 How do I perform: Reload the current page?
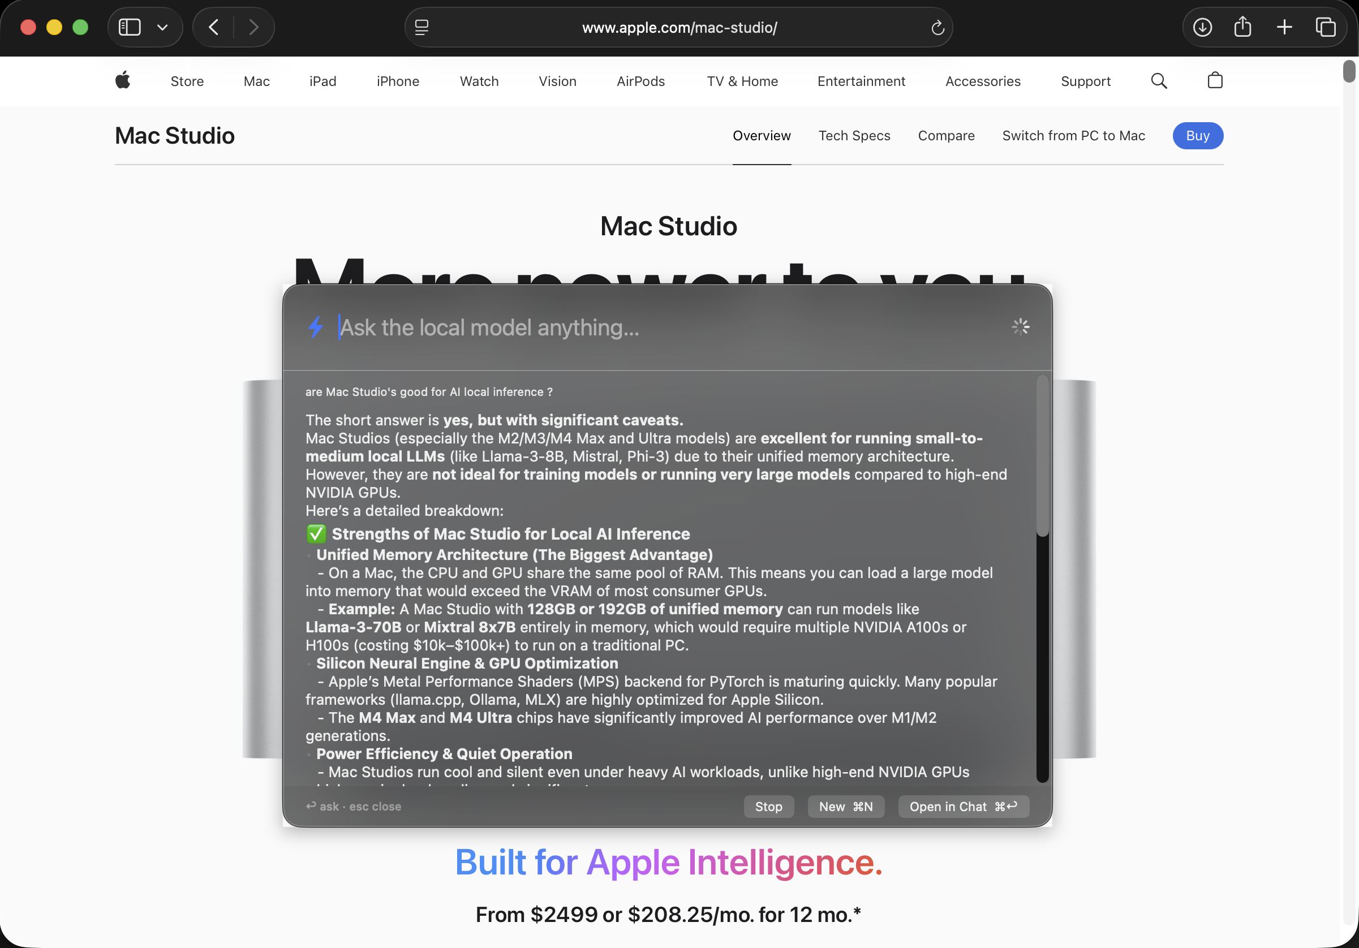click(937, 27)
